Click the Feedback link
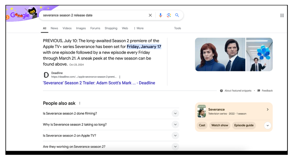The width and height of the screenshot is (294, 162). [267, 91]
